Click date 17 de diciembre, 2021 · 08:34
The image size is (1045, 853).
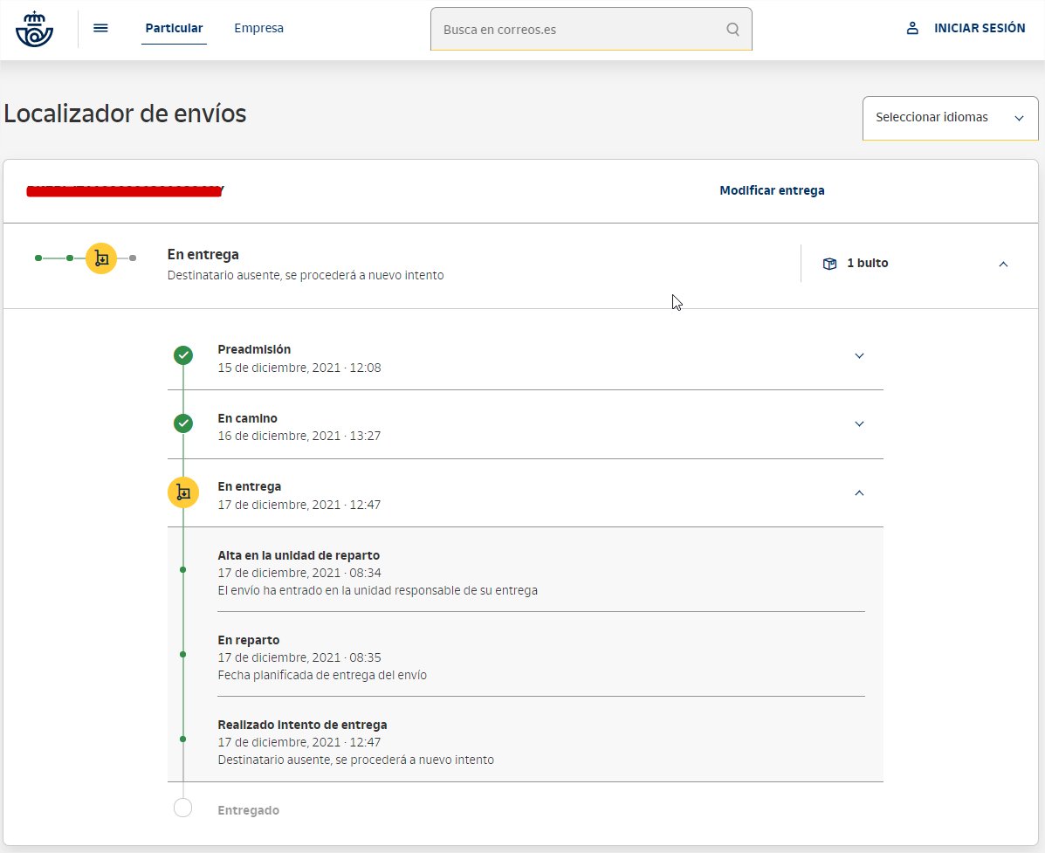pyautogui.click(x=299, y=573)
